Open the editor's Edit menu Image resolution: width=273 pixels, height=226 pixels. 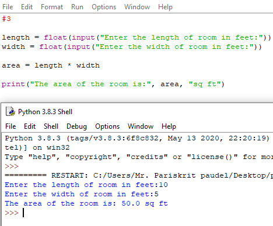coord(27,7)
